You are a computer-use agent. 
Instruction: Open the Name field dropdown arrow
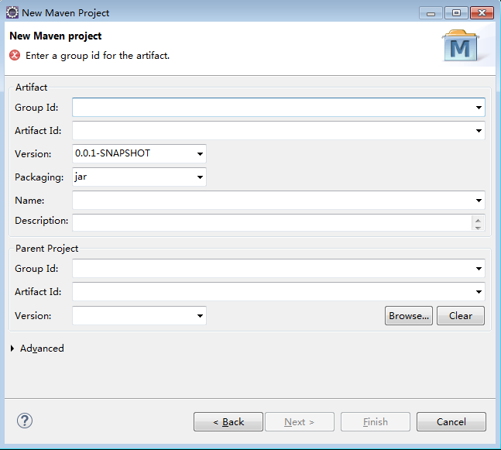tap(479, 201)
